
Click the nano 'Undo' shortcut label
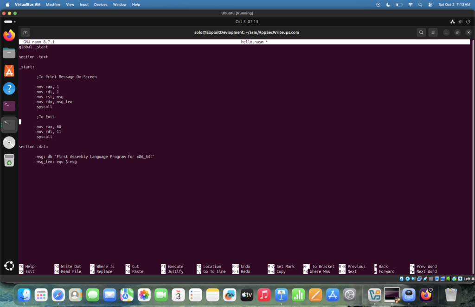[x=245, y=266]
